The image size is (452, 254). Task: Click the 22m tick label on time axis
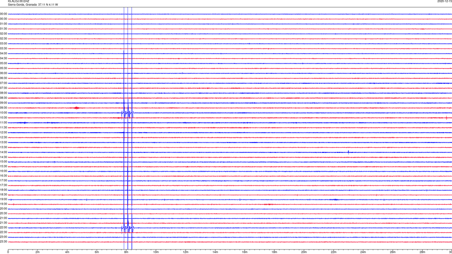333,252
